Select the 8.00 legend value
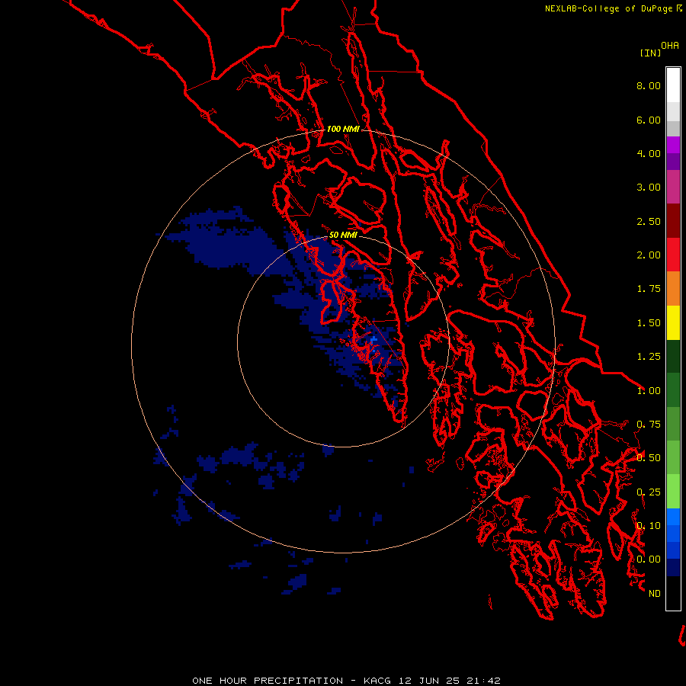This screenshot has height=686, width=686. tap(649, 85)
